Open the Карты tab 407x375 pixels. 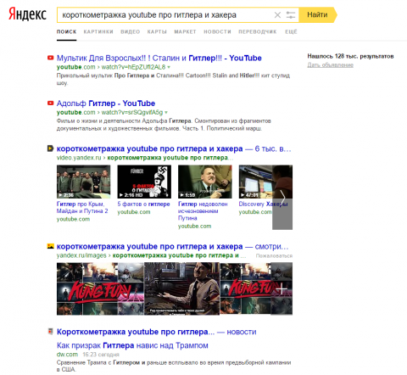[x=157, y=31]
